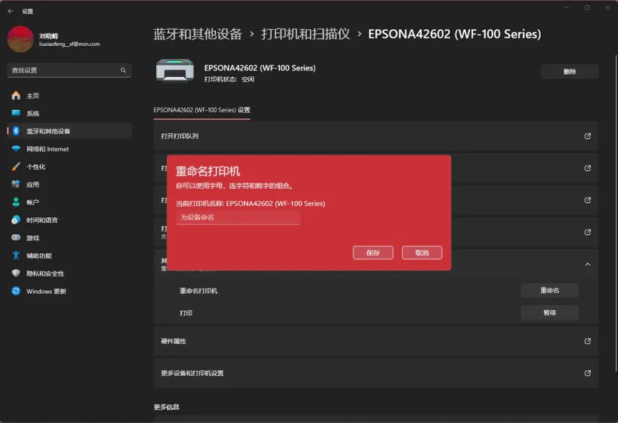Navigate to 打印机和扫描仪 breadcrumb
The image size is (618, 423).
click(306, 34)
